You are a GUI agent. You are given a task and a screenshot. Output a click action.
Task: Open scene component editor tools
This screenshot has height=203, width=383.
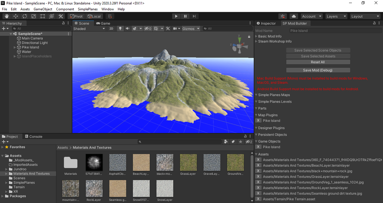tap(168, 28)
